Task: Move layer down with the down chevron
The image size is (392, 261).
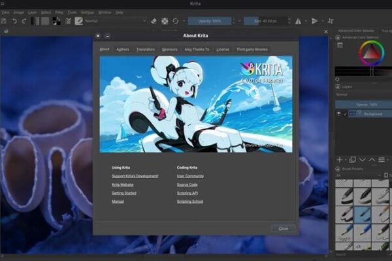Action: tap(362, 160)
